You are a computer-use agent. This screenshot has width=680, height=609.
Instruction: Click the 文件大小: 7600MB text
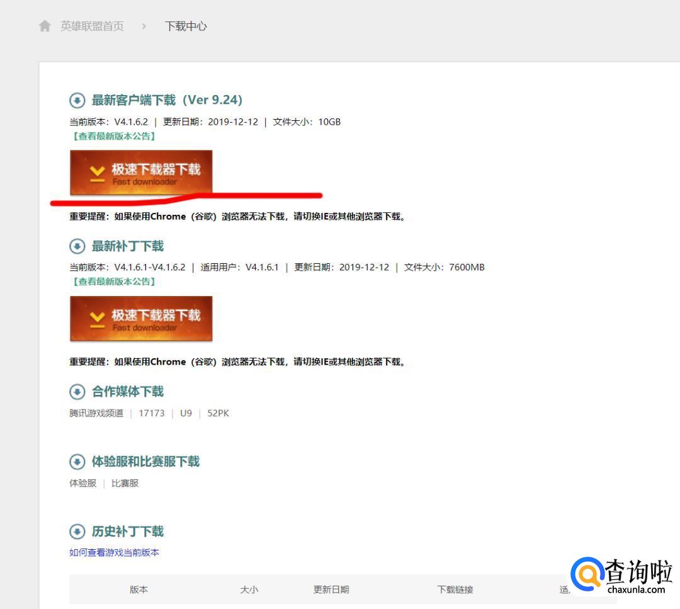pyautogui.click(x=444, y=267)
